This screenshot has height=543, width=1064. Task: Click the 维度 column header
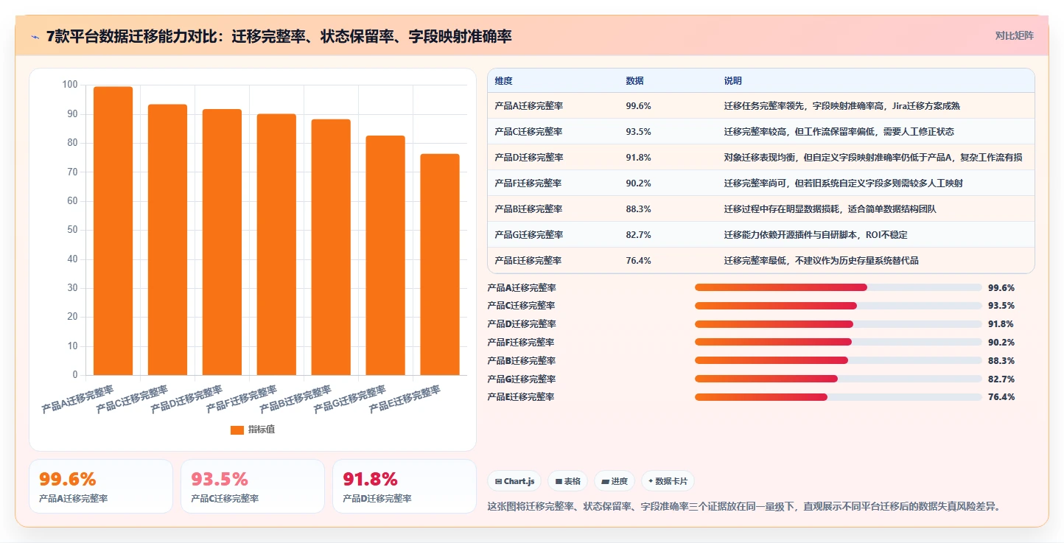point(504,80)
